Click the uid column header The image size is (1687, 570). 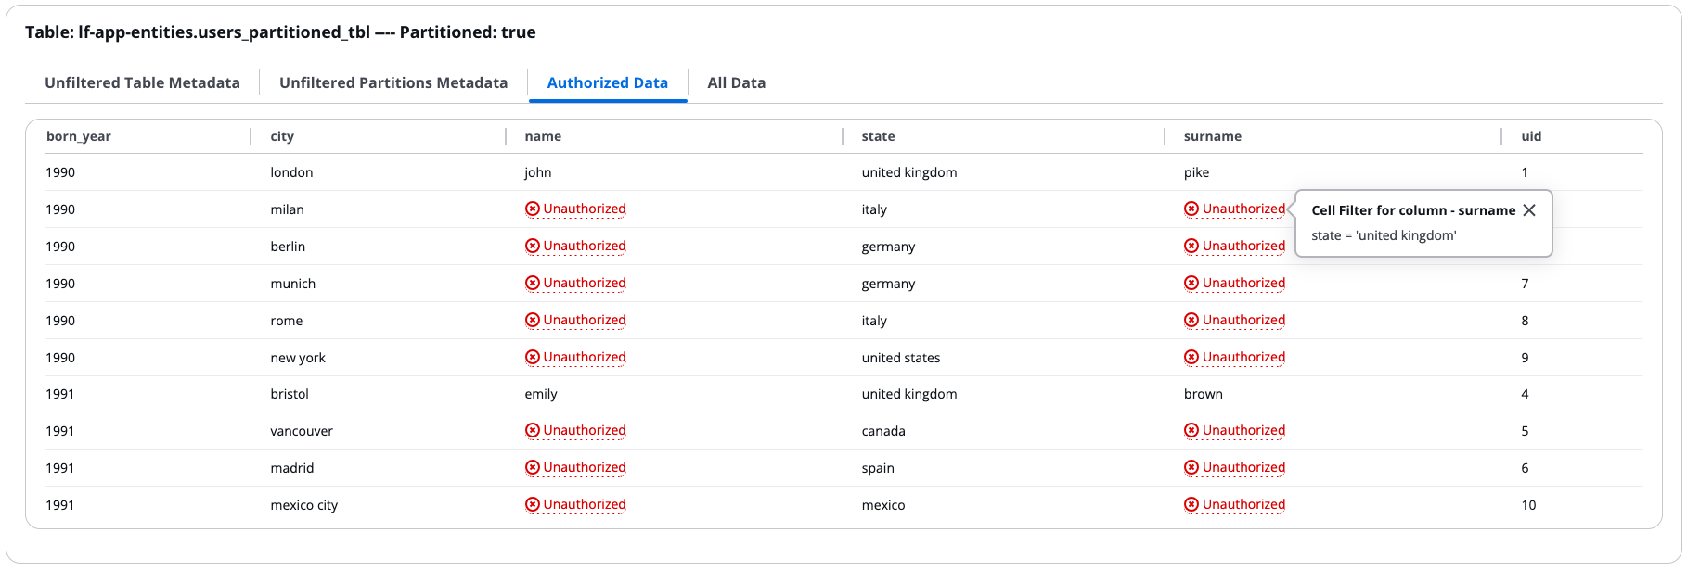click(1530, 136)
